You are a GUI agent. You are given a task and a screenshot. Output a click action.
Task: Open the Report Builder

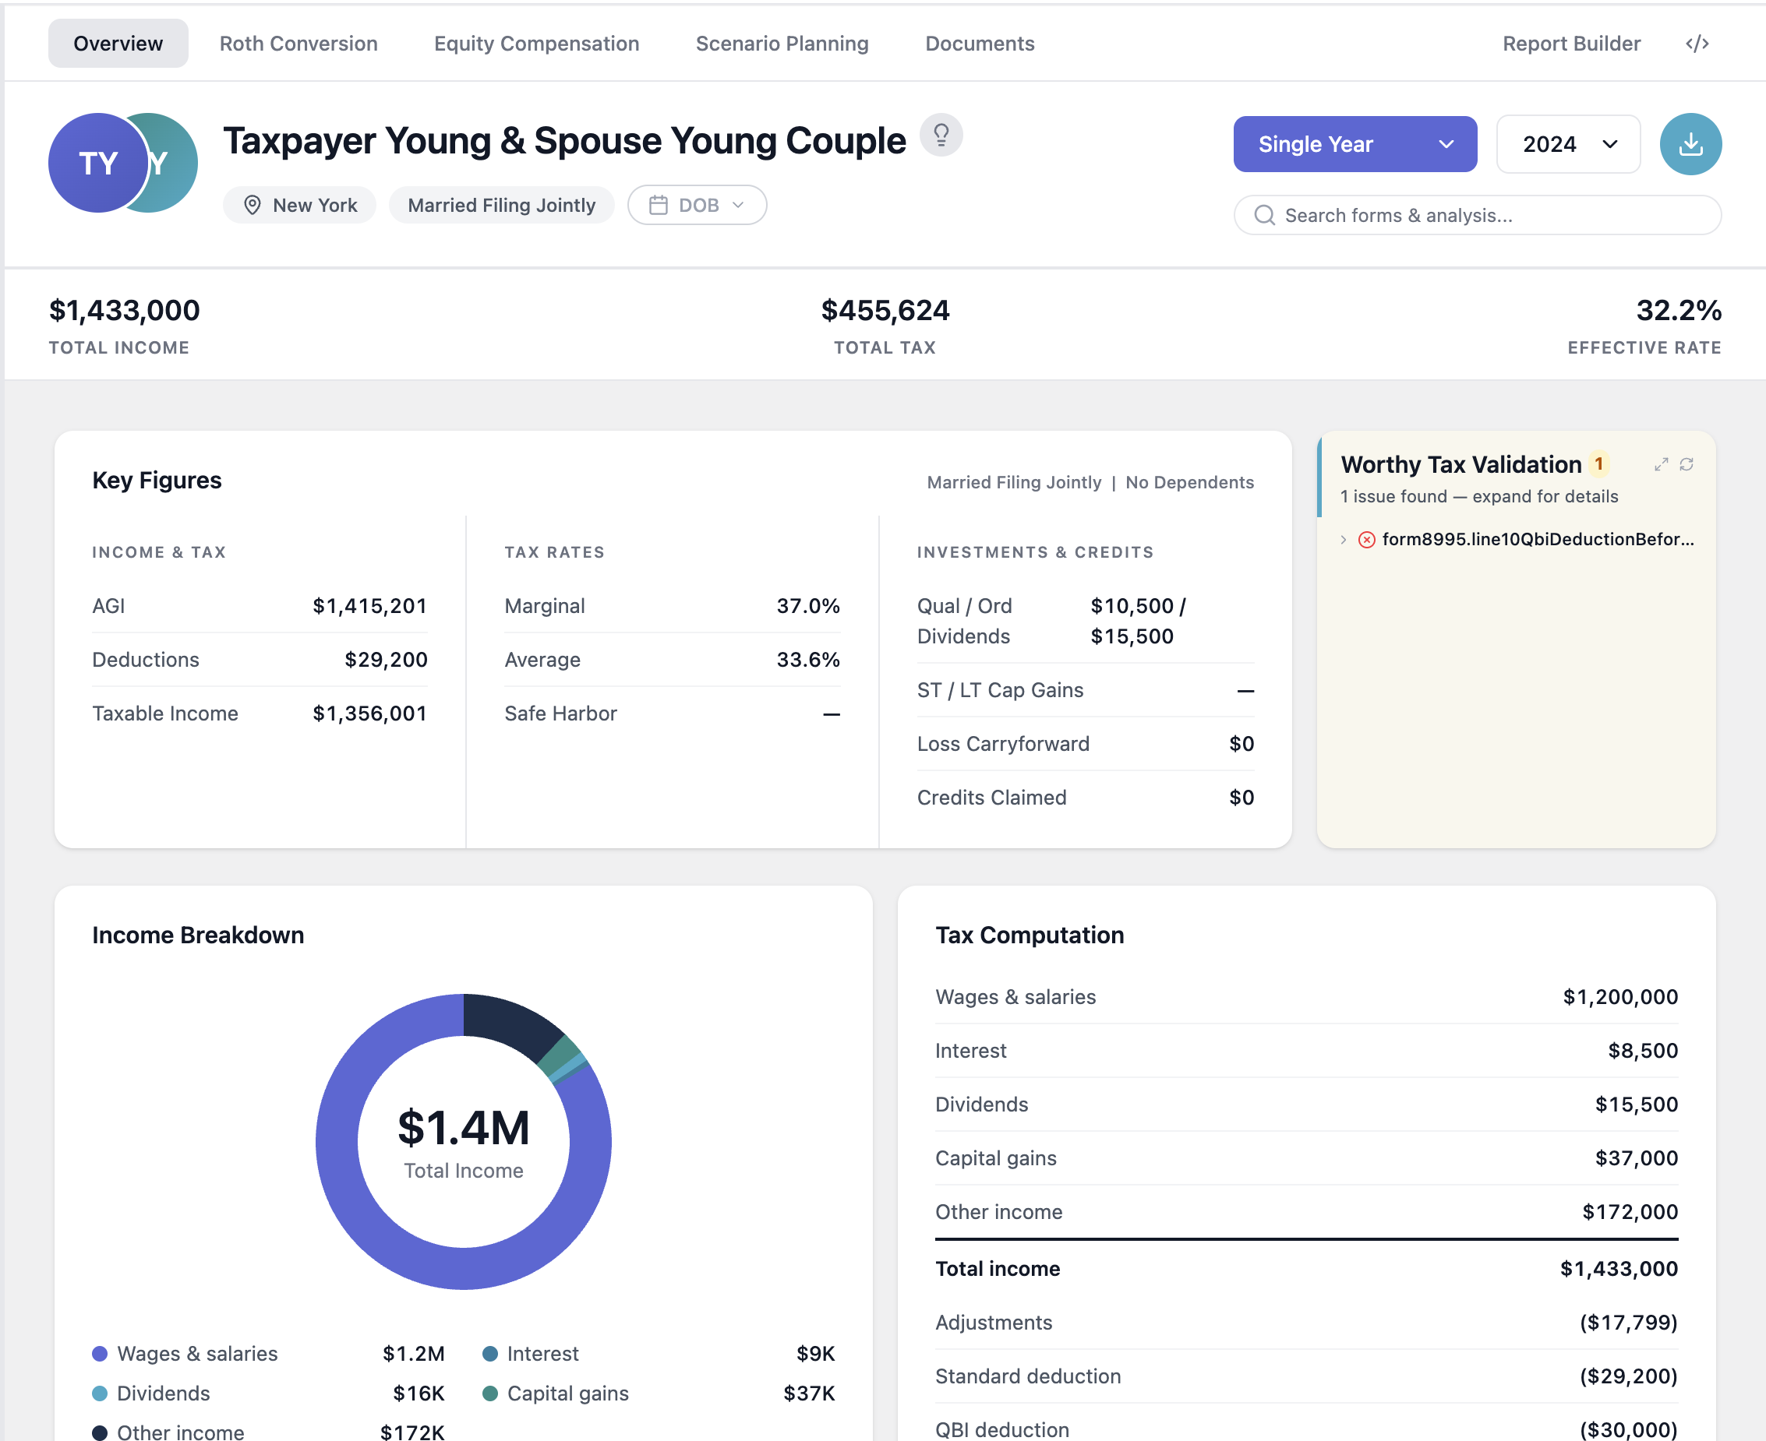1571,43
